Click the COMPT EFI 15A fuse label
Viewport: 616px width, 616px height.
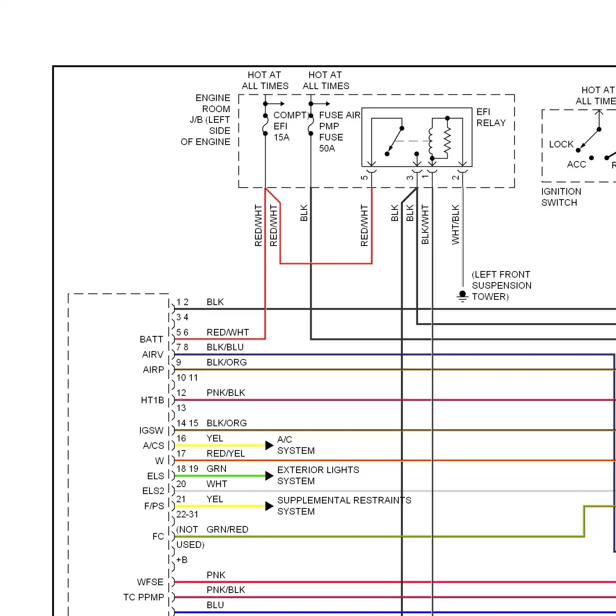tap(291, 126)
